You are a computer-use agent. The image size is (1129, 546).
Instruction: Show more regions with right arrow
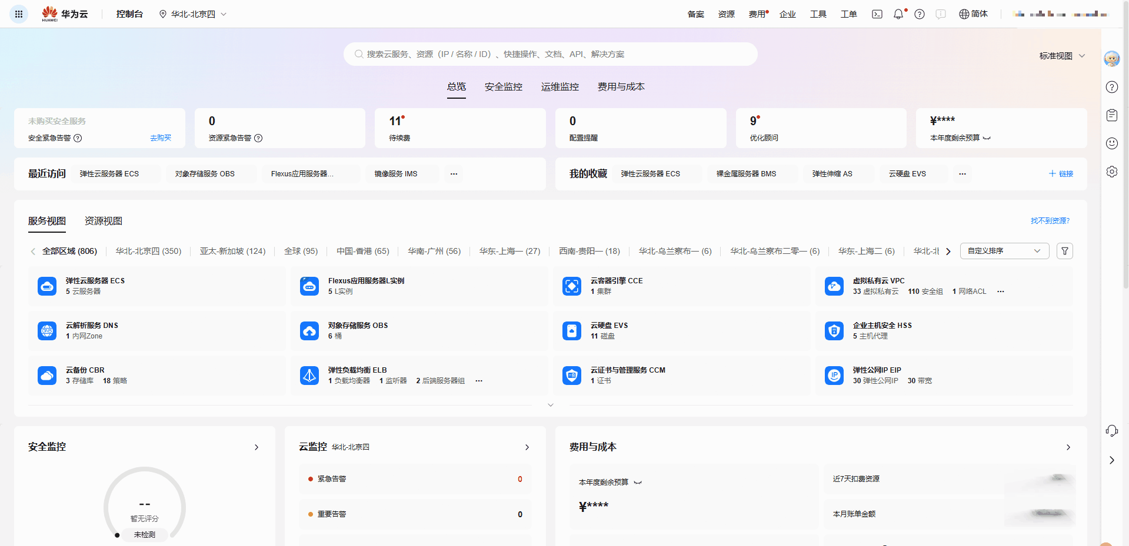click(x=948, y=252)
